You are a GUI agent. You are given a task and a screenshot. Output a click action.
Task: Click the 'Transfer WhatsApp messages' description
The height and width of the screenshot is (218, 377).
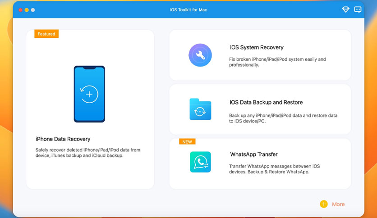(274, 169)
